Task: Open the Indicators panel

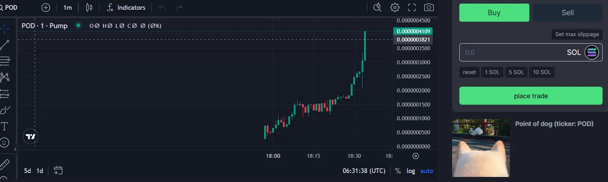Action: (x=126, y=8)
